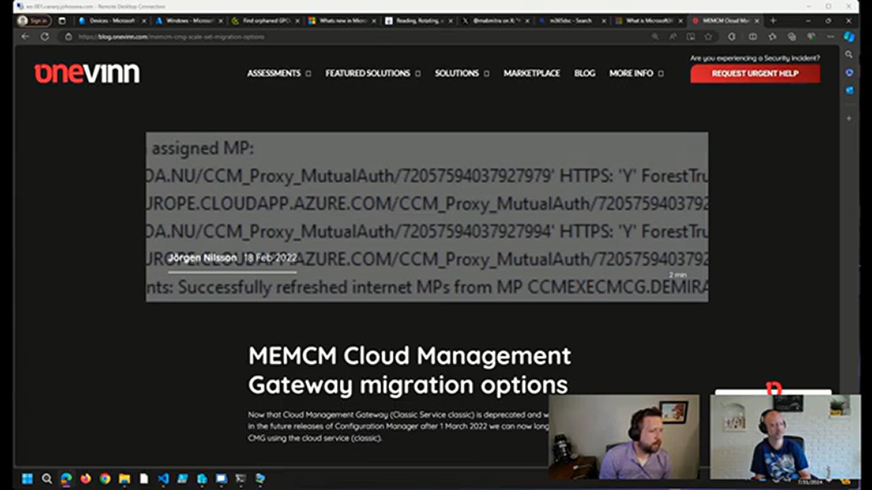
Task: Open Edge sidebar search icon
Action: 849,54
